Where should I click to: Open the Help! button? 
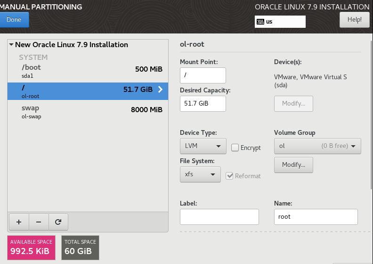354,20
